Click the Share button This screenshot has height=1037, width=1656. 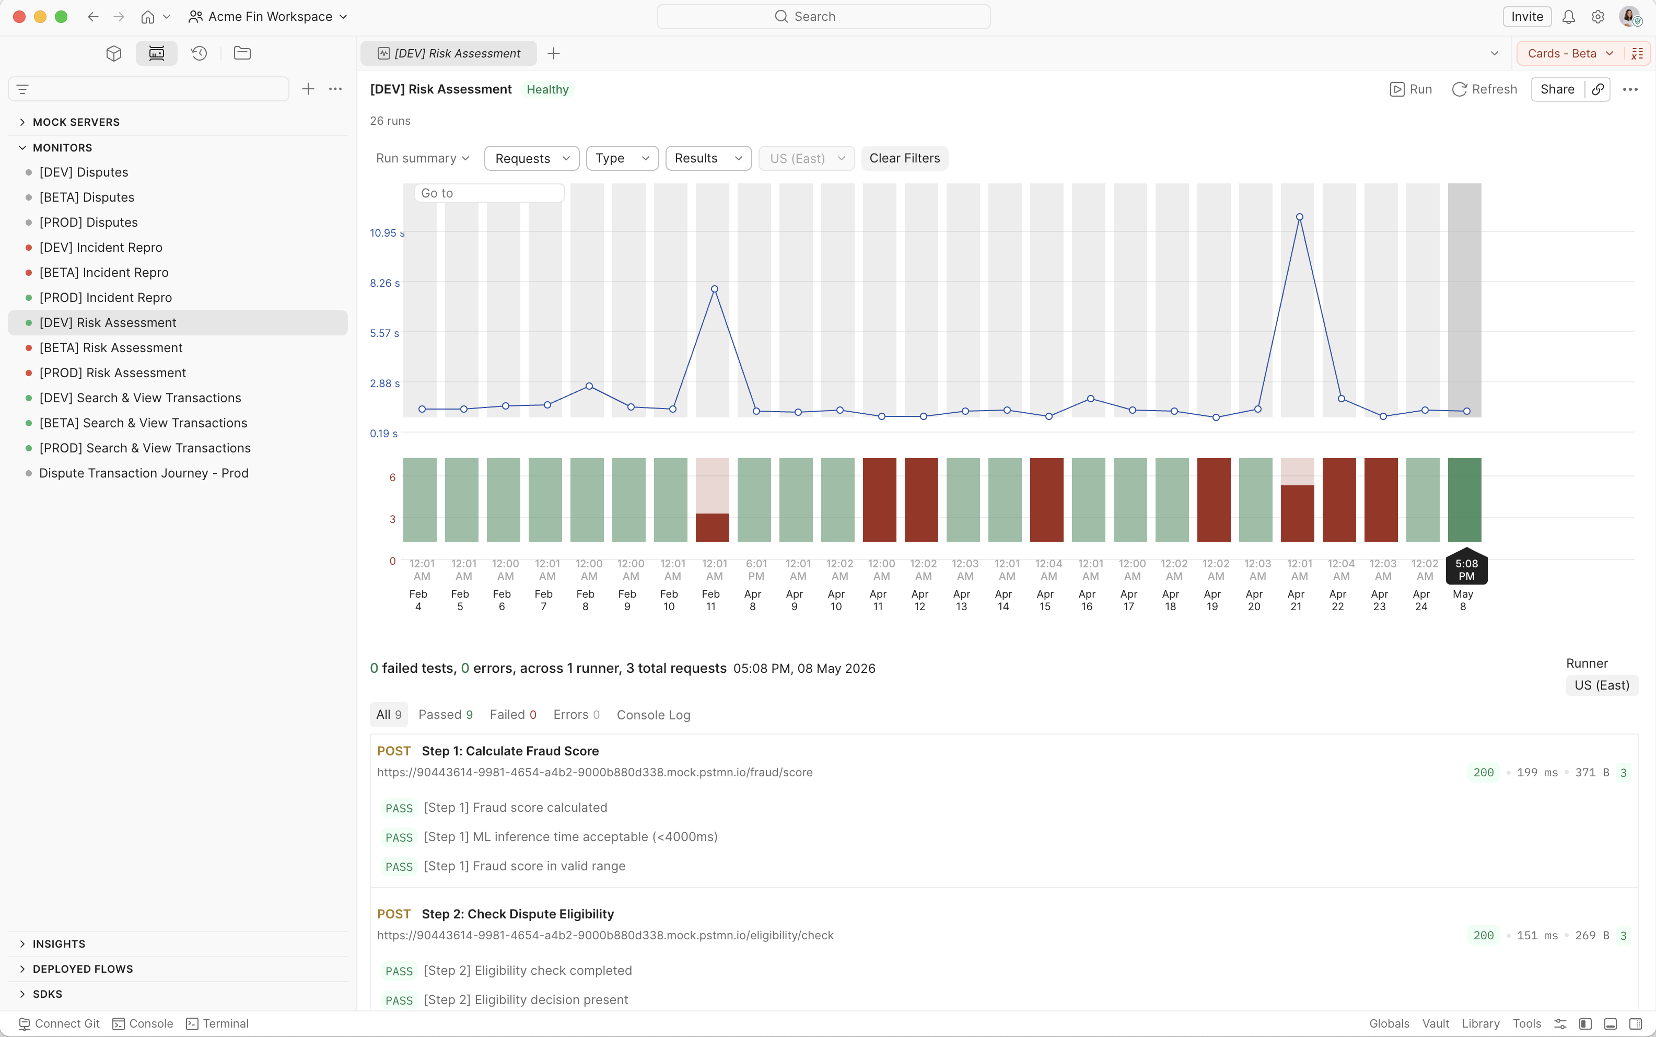click(x=1557, y=89)
